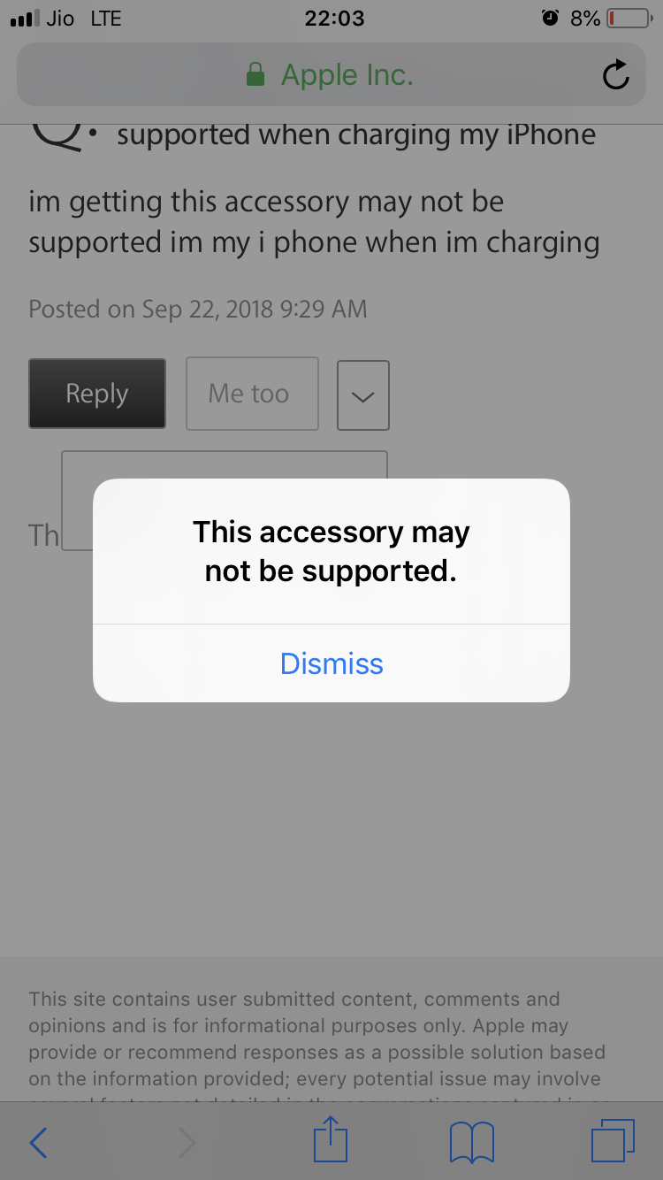Open the bookmarks book icon

coord(472,1143)
